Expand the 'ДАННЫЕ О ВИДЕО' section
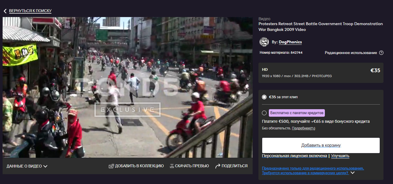 (x=27, y=166)
